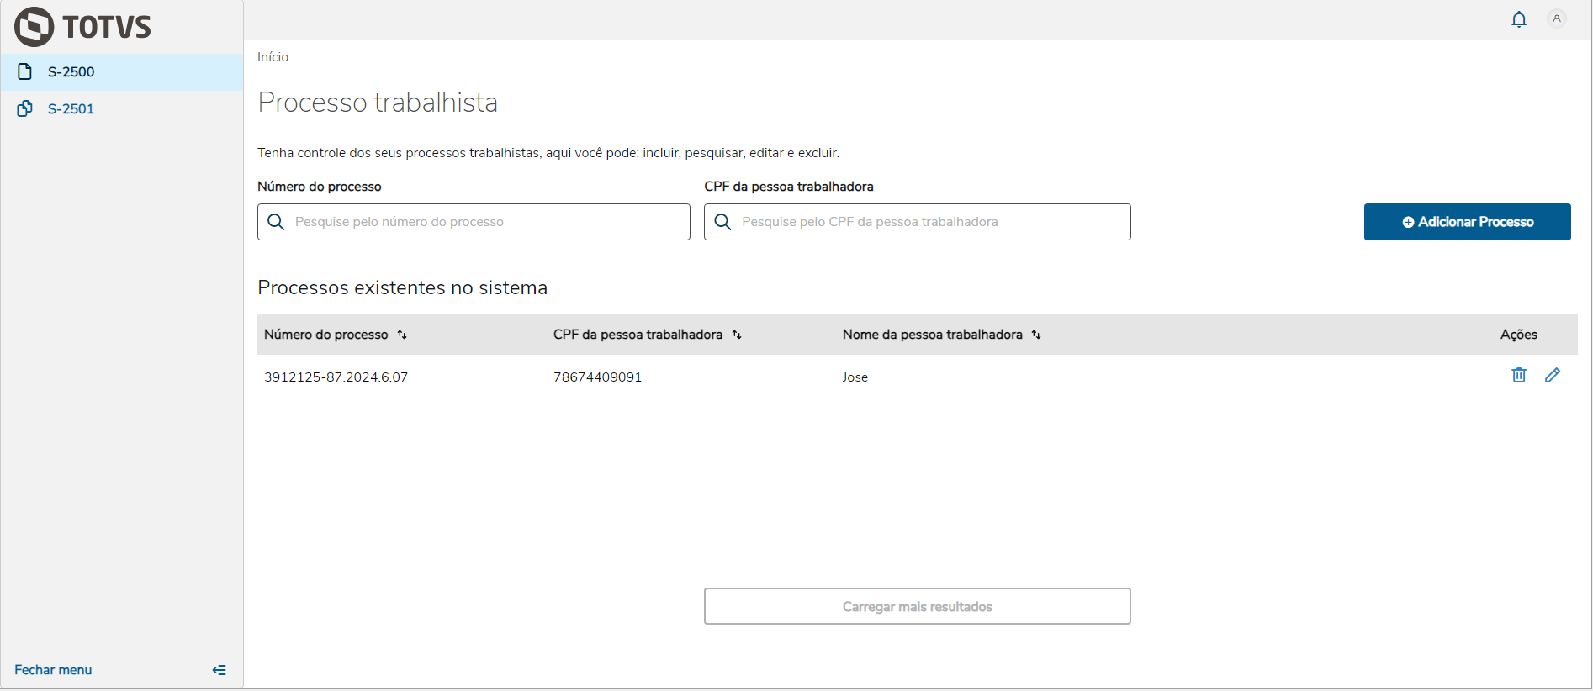Sort by Número do processo column

402,335
